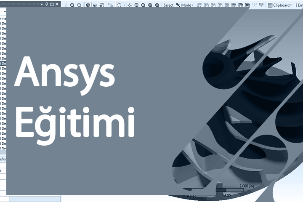Close the side panel

57,4
